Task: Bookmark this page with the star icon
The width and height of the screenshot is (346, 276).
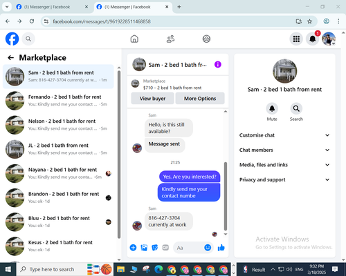Action: [x=309, y=21]
